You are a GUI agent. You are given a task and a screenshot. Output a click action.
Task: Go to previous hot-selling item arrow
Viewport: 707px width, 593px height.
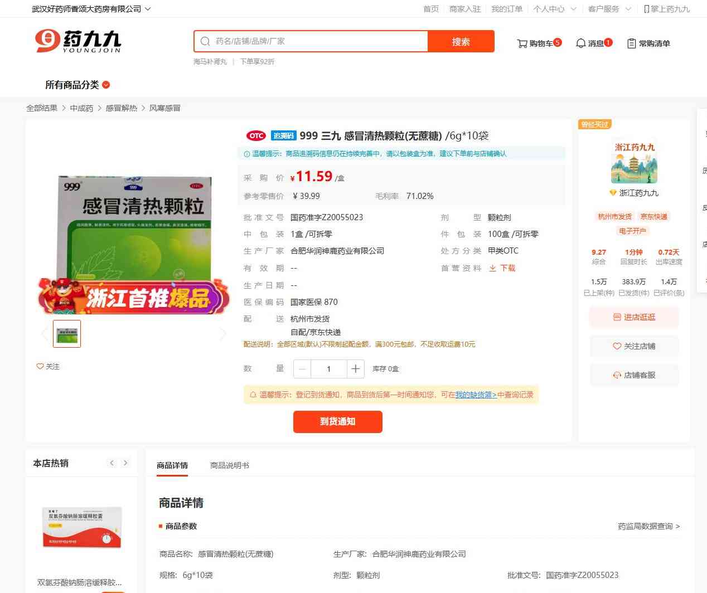[112, 463]
